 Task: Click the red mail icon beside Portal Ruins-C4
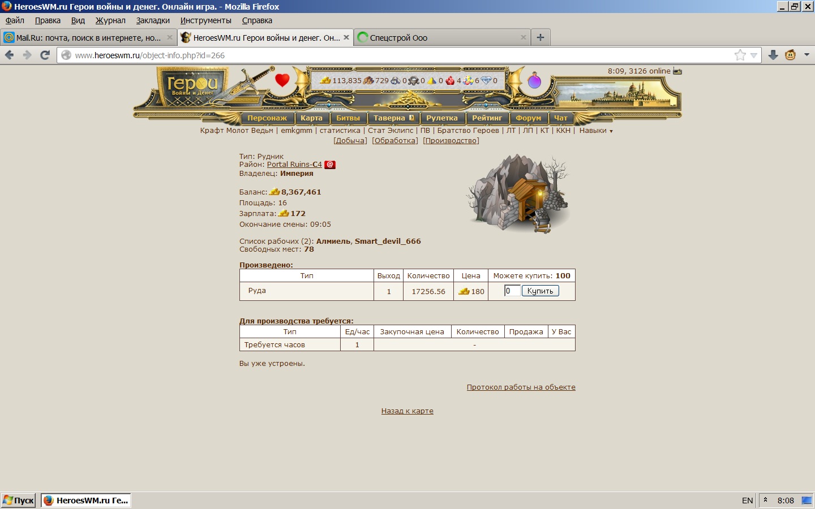tap(330, 165)
